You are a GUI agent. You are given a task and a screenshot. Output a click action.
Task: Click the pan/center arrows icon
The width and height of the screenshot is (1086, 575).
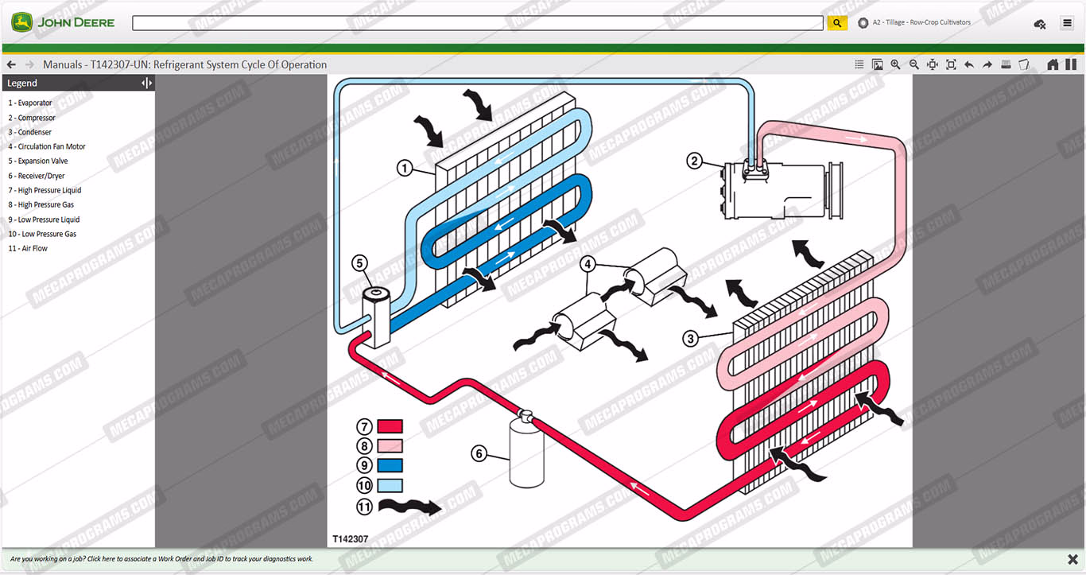coord(932,64)
